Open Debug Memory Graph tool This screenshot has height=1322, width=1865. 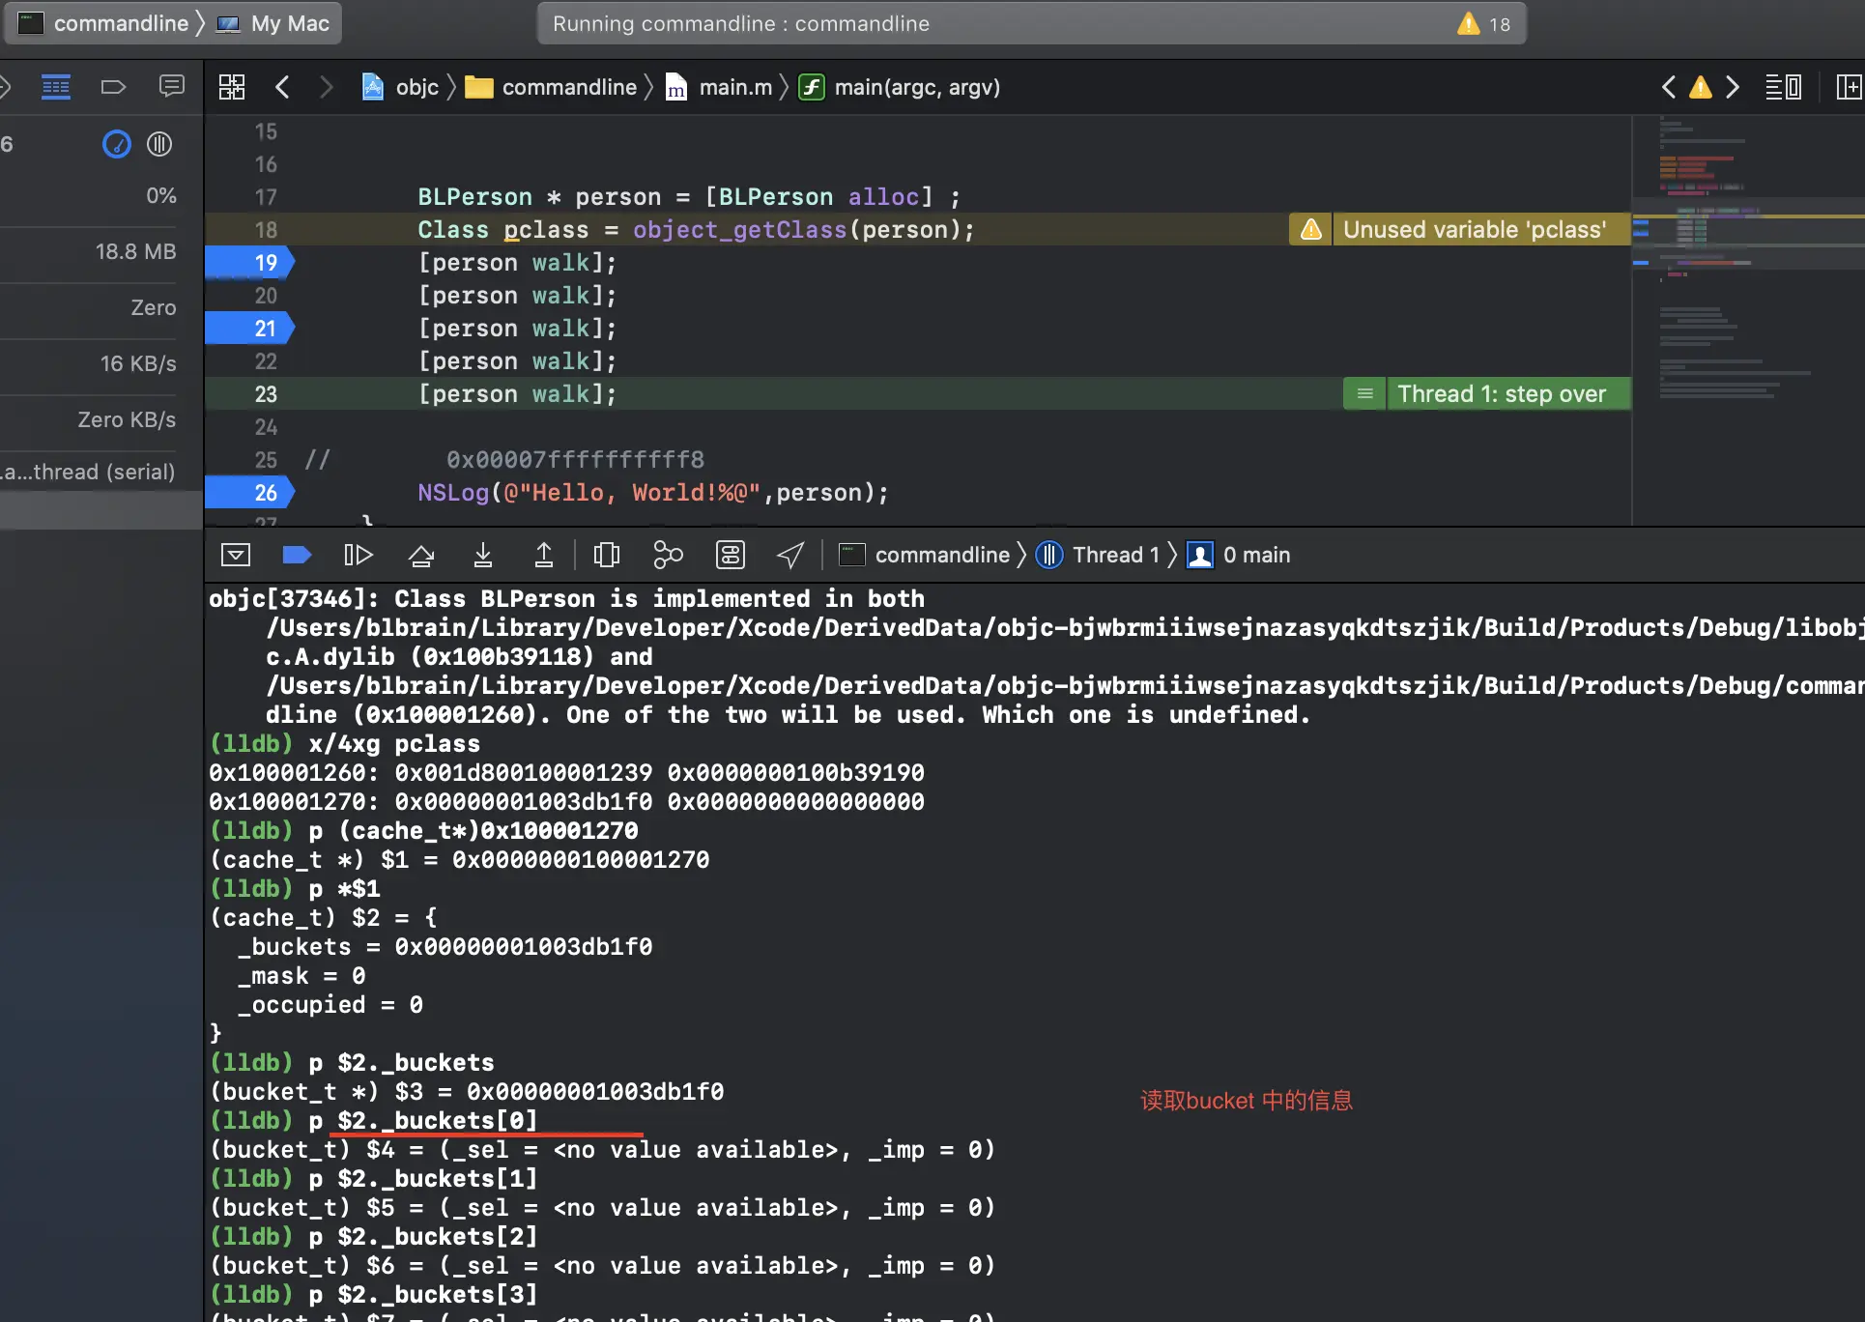[x=668, y=555]
